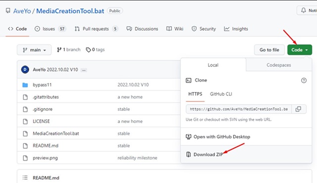Open the 2022.10.02 V10 commit for bypass11
The height and width of the screenshot is (183, 317).
click(x=133, y=85)
